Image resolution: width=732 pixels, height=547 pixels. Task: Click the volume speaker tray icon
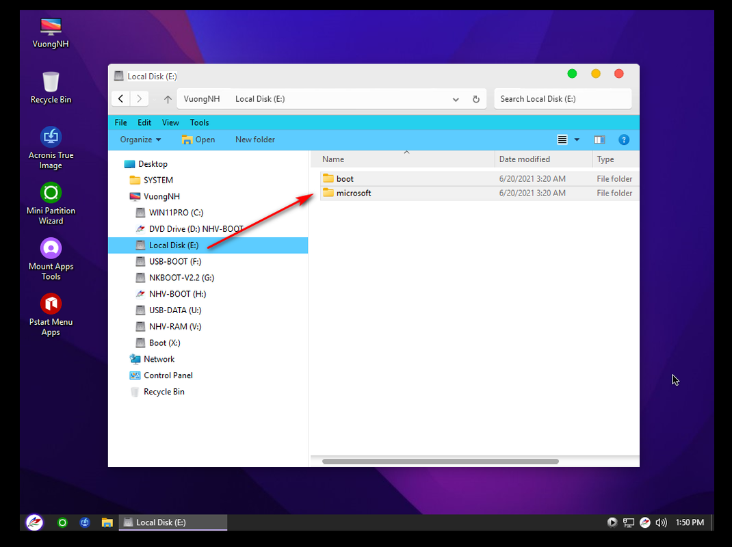click(x=661, y=522)
